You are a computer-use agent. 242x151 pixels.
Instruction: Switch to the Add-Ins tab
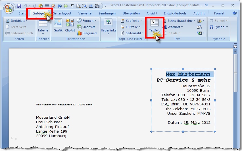click(x=199, y=13)
